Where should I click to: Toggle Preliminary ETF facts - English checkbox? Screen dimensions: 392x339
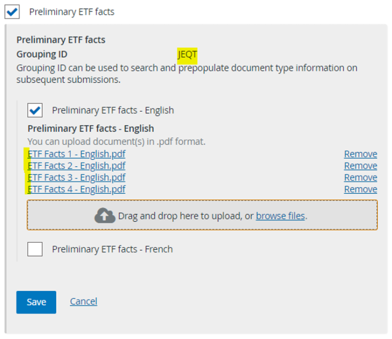35,110
